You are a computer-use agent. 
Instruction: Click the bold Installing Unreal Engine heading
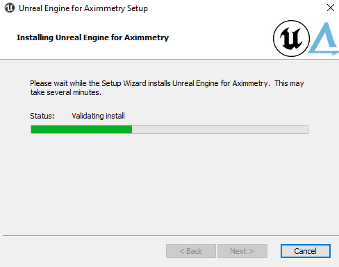pos(92,37)
